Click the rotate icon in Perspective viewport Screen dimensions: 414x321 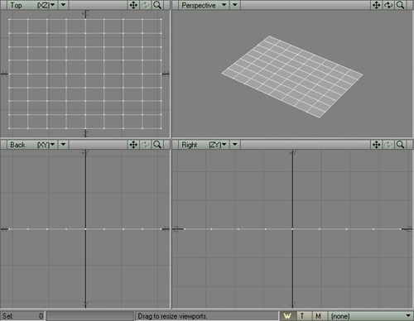click(x=388, y=5)
